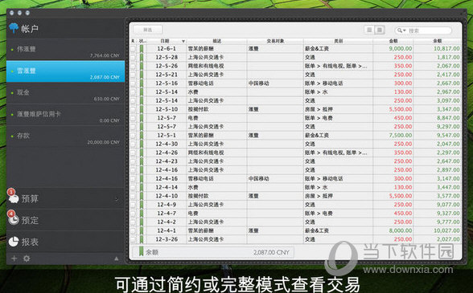Click the 金额 amount column header
This screenshot has width=473, height=293.
393,41
